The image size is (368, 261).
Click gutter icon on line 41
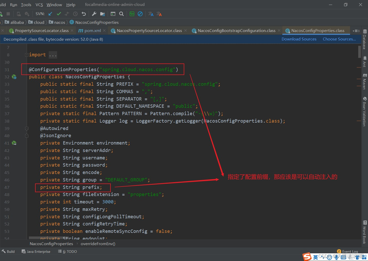14,143
